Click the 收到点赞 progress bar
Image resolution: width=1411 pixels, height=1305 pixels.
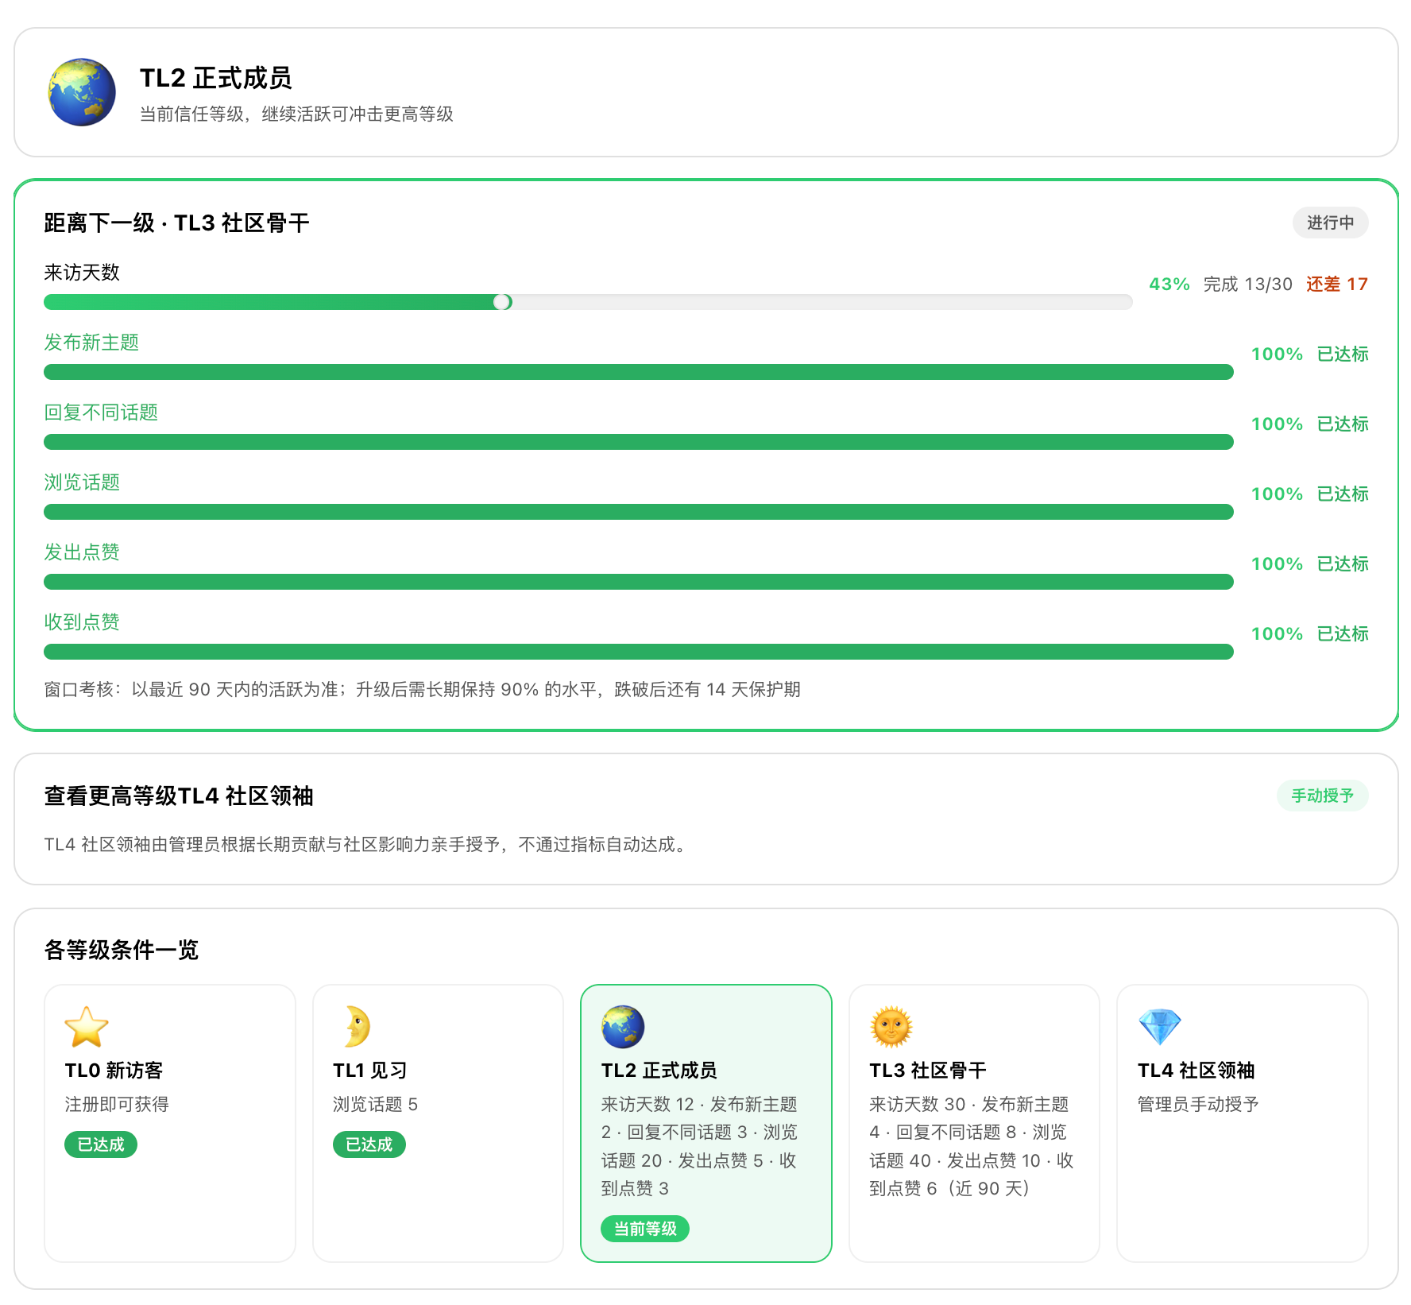[639, 652]
